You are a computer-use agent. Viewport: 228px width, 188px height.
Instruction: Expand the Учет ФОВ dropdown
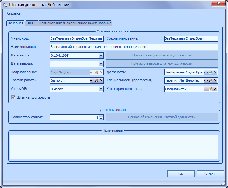click(101, 89)
